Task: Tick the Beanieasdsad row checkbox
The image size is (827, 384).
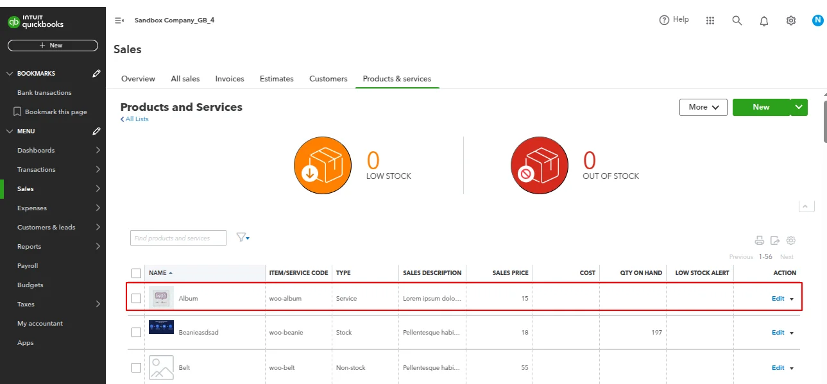Action: click(x=136, y=333)
